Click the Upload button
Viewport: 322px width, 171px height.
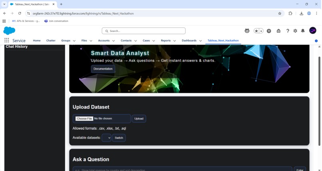(x=139, y=118)
